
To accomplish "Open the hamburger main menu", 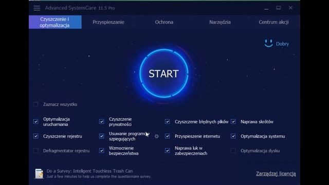I will tap(36, 8).
